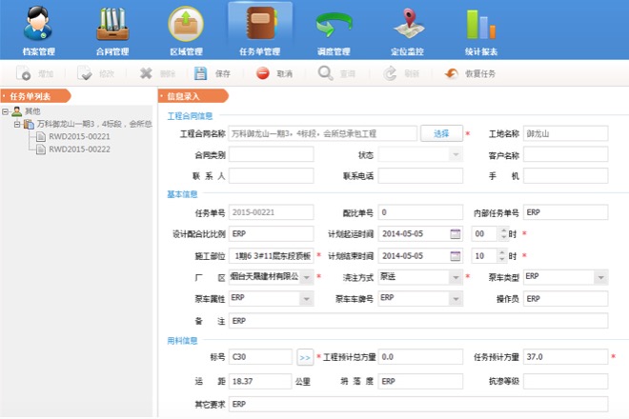The image size is (629, 419).
Task: Click the 配比单号 field
Action: [420, 212]
